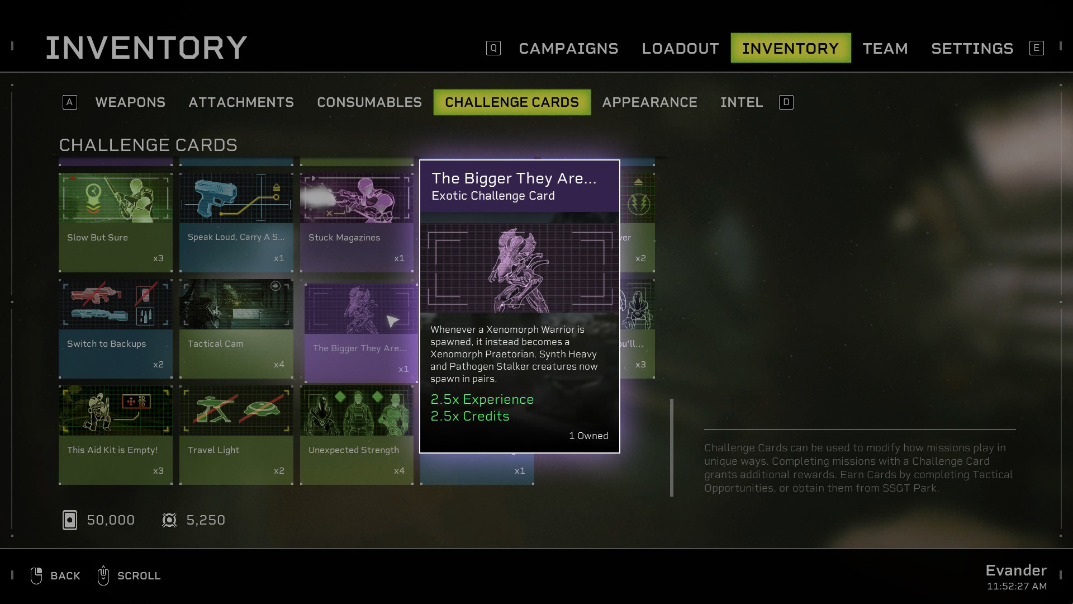The width and height of the screenshot is (1073, 604).
Task: Toggle the This Aid Kit is Empty card
Action: [x=114, y=431]
